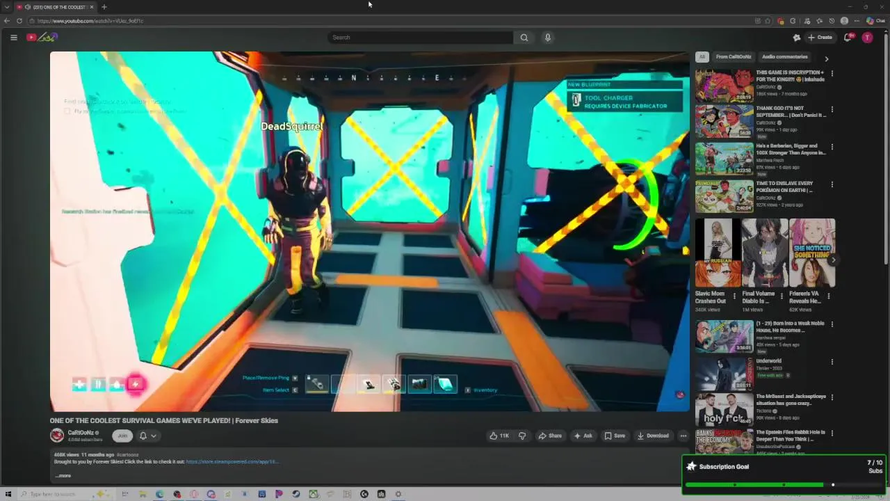Open more actions ellipsis beside Download

point(683,436)
